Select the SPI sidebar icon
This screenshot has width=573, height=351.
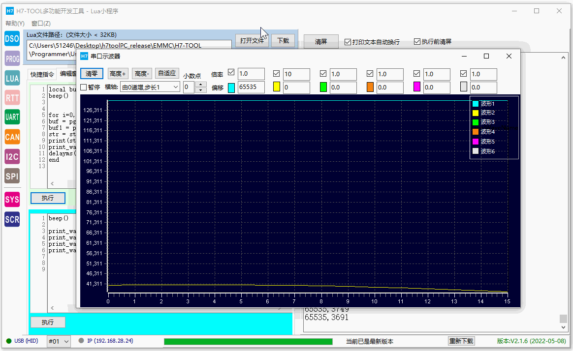(x=12, y=176)
